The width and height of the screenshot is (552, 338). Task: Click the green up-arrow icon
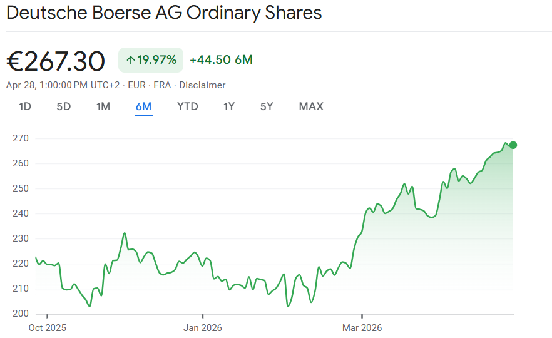tap(131, 60)
